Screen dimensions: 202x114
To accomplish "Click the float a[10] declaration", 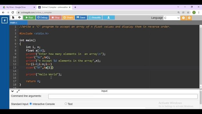I will tap(36, 51).
